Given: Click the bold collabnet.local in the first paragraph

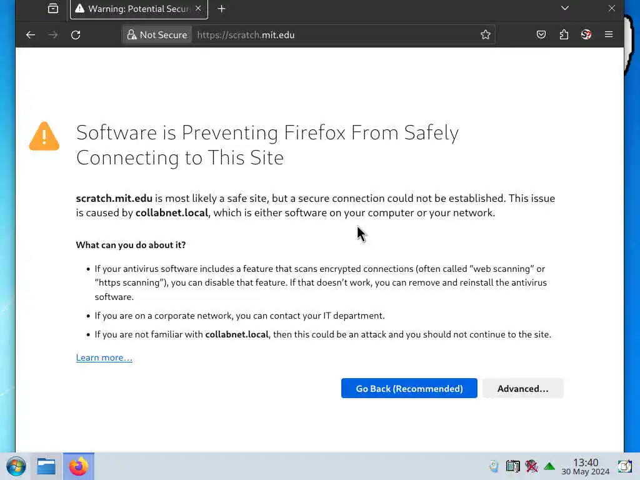Looking at the screenshot, I should 172,212.
